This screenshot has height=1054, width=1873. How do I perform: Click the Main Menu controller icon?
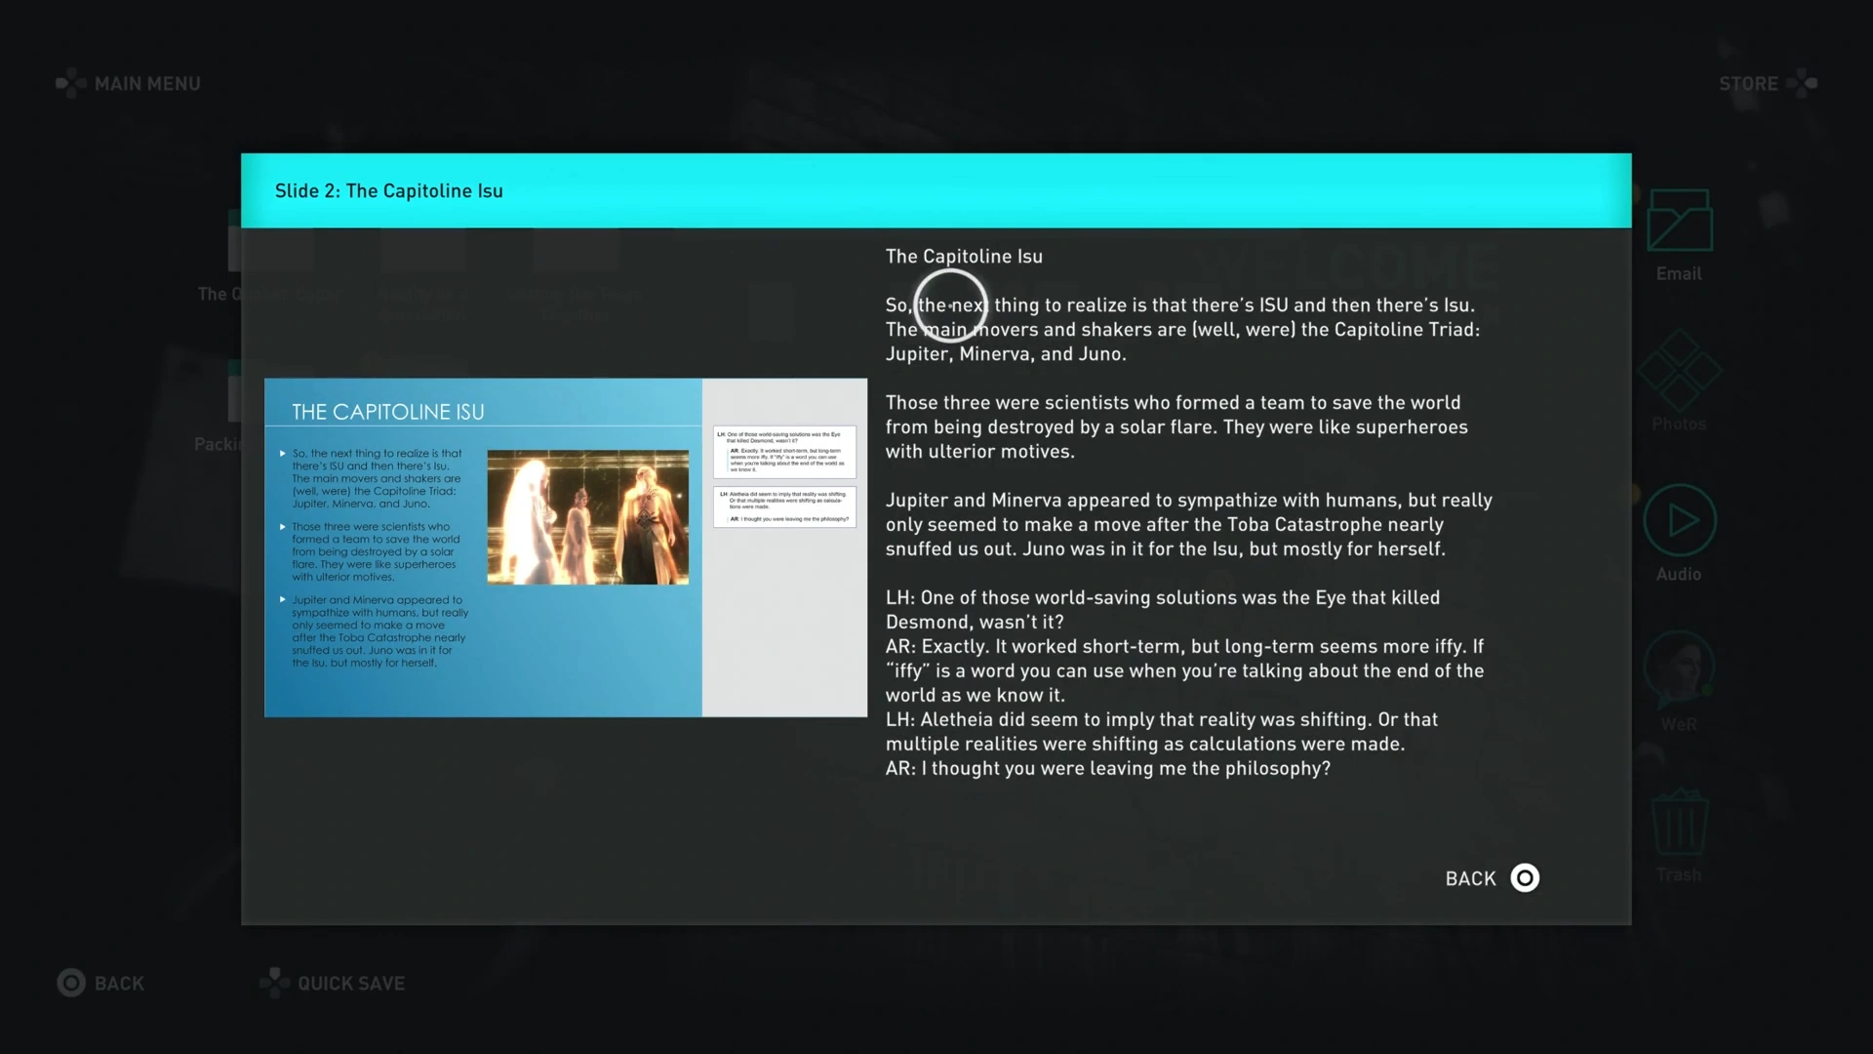(x=70, y=84)
